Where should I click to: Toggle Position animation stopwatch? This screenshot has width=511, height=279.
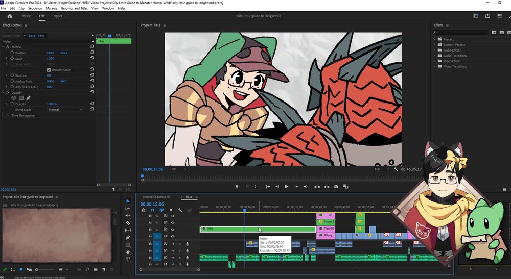pyautogui.click(x=12, y=53)
